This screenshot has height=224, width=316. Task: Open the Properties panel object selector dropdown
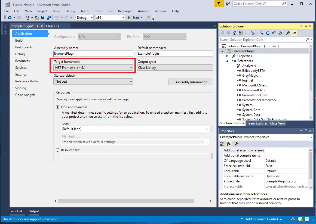click(x=311, y=137)
